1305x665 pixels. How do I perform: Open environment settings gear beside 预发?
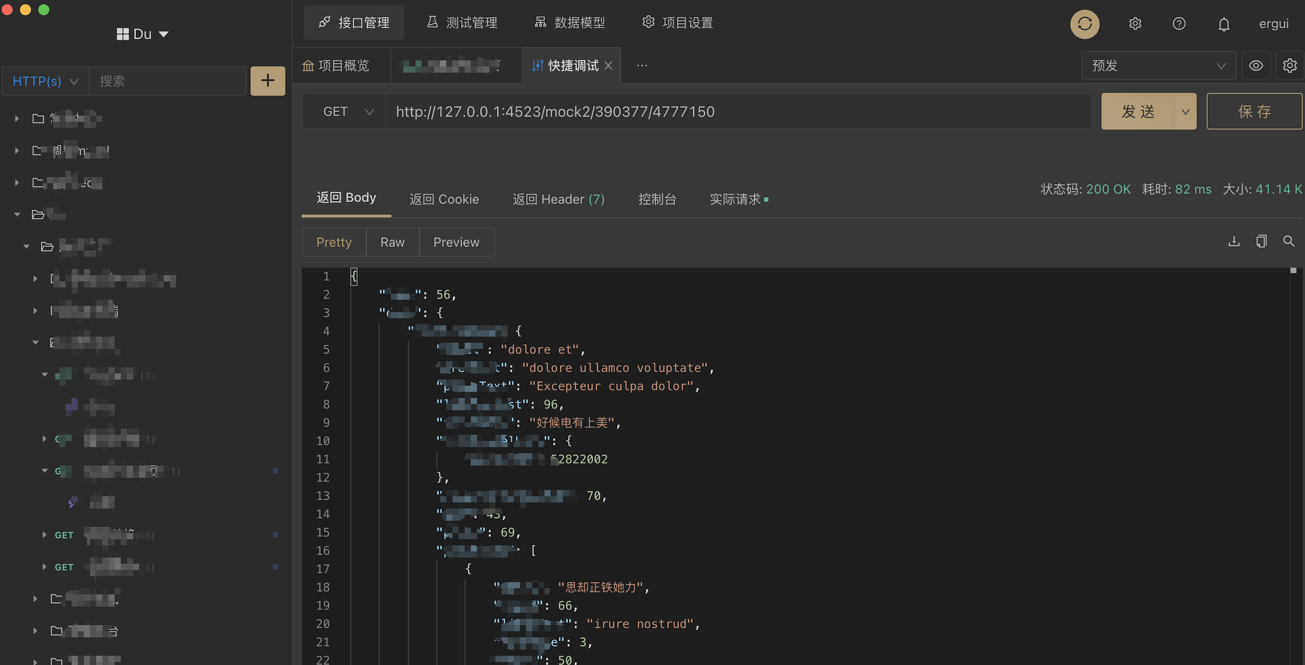coord(1289,65)
